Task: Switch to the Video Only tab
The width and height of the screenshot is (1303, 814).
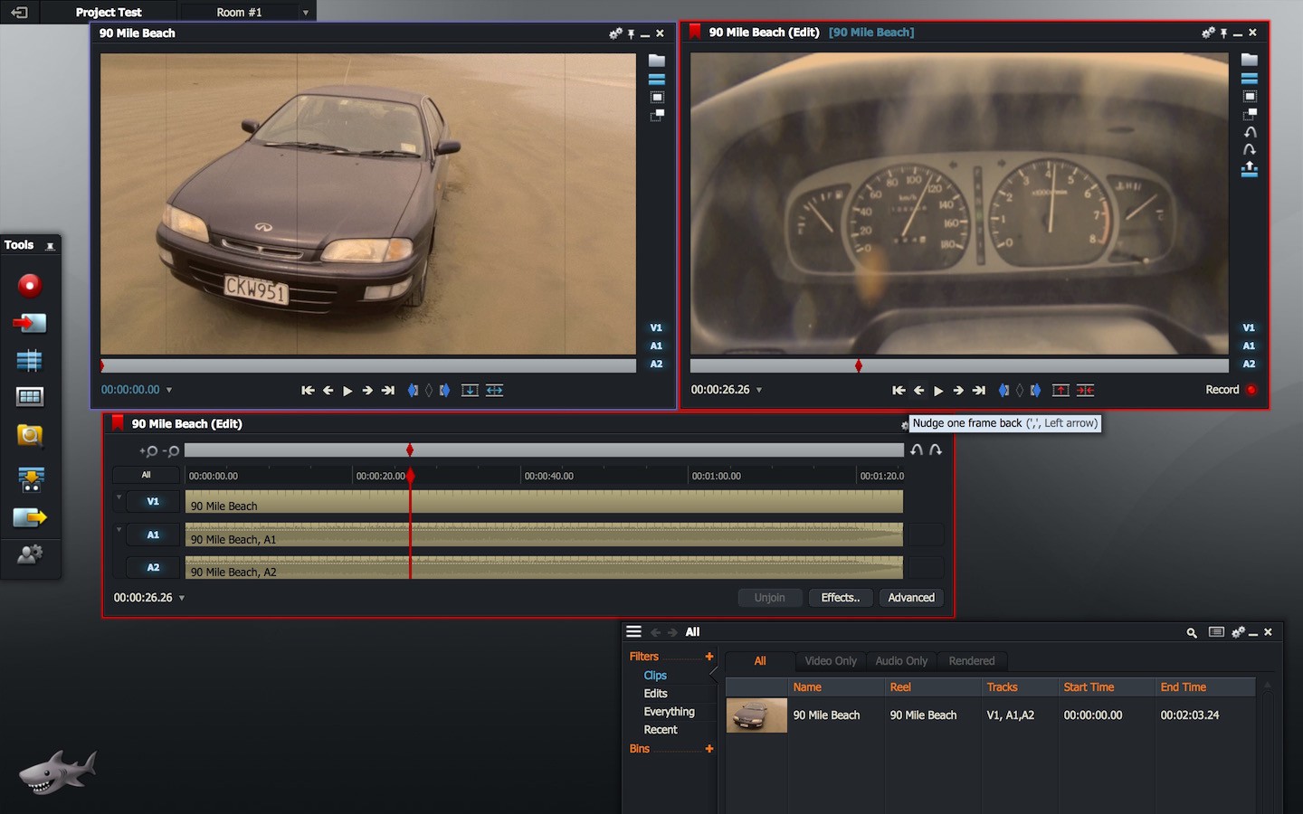Action: click(830, 661)
